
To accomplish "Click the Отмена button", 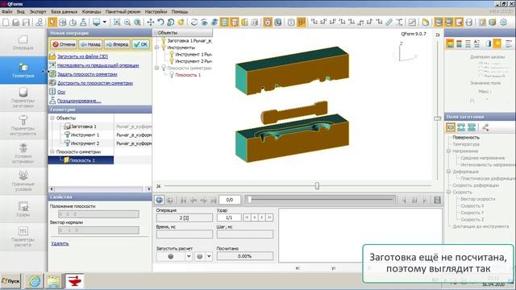I will pyautogui.click(x=64, y=44).
